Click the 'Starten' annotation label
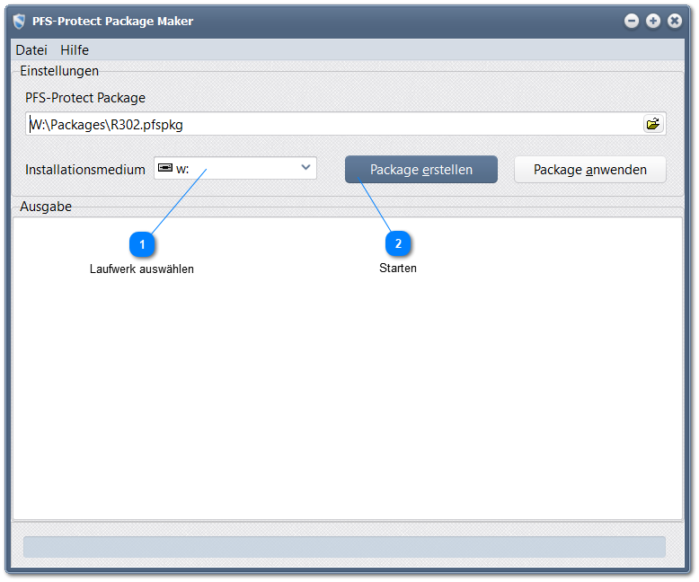The width and height of the screenshot is (699, 582). click(x=398, y=268)
